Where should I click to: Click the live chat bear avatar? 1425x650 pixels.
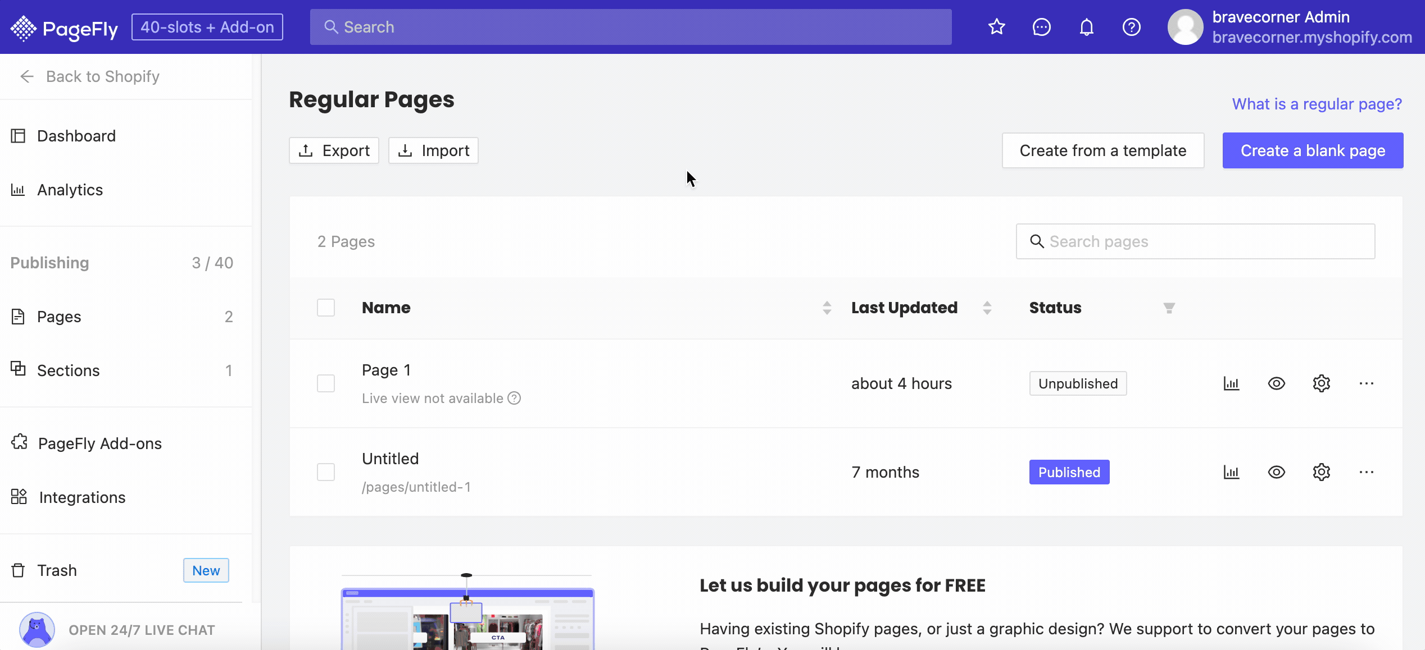tap(37, 630)
